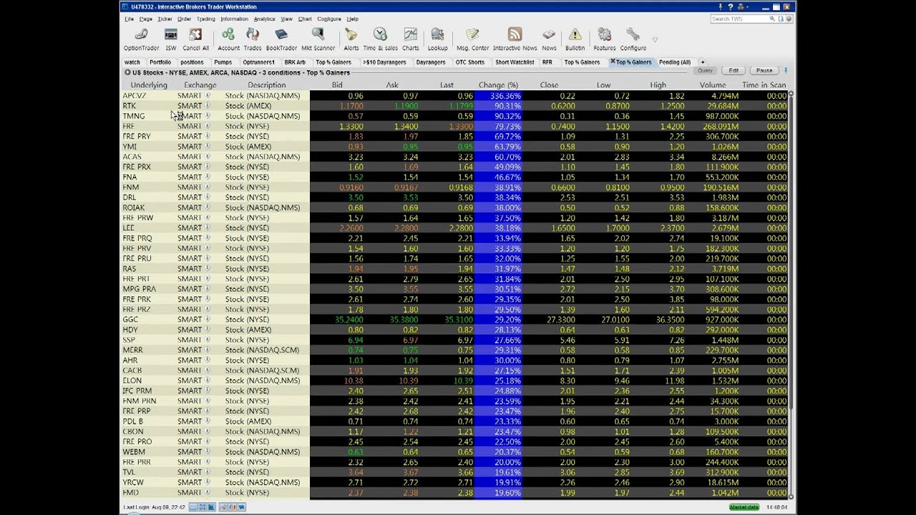The image size is (916, 515).
Task: Select the APCVZ ticker row
Action: pyautogui.click(x=454, y=96)
